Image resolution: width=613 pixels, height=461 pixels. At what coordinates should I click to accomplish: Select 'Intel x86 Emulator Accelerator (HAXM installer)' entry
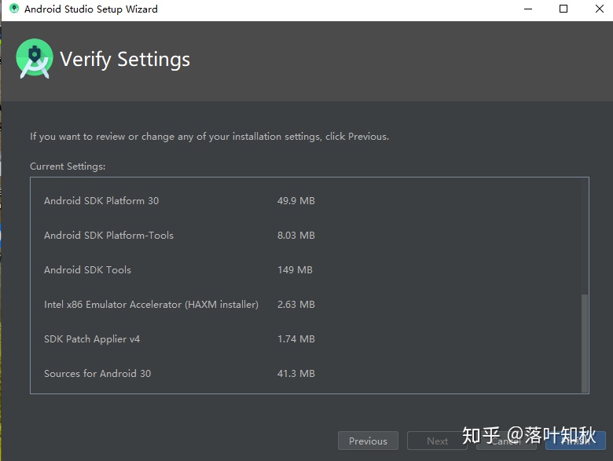(151, 305)
